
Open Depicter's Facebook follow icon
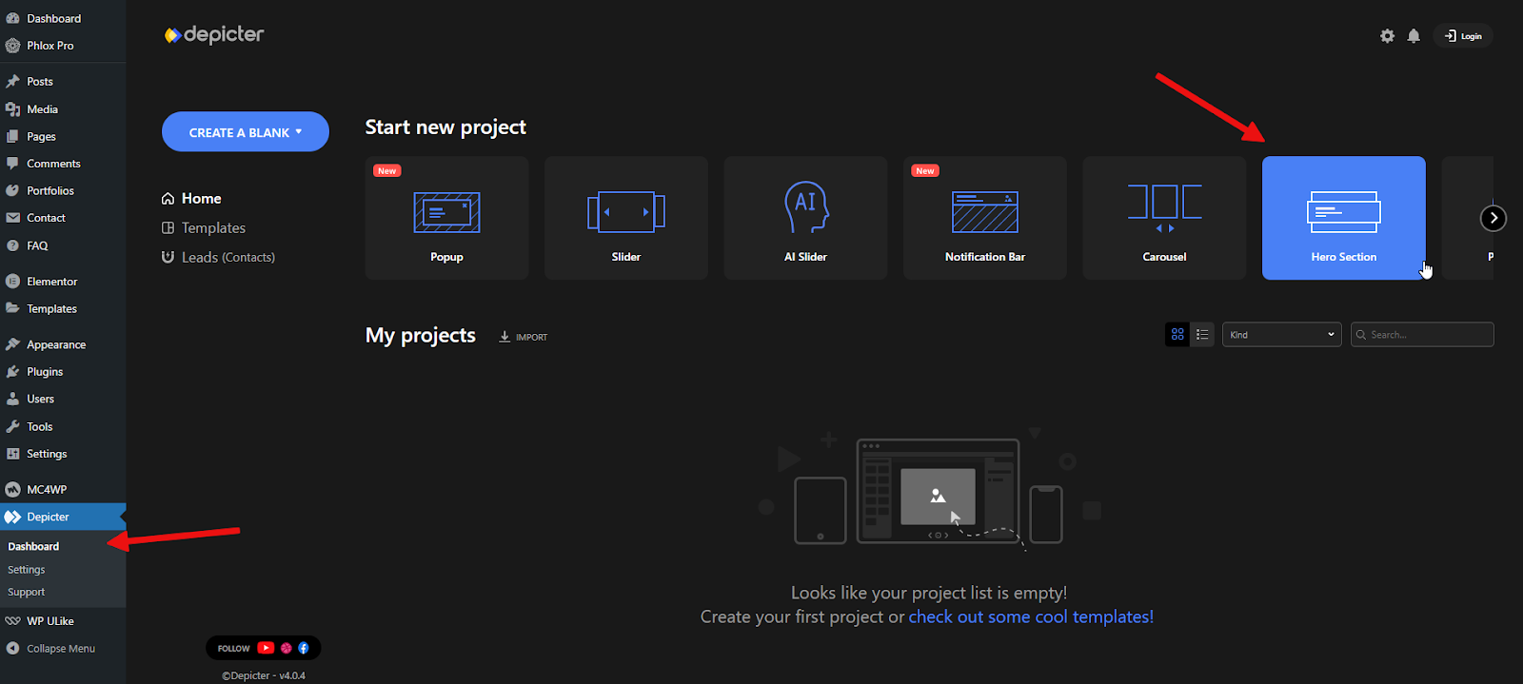pos(304,648)
